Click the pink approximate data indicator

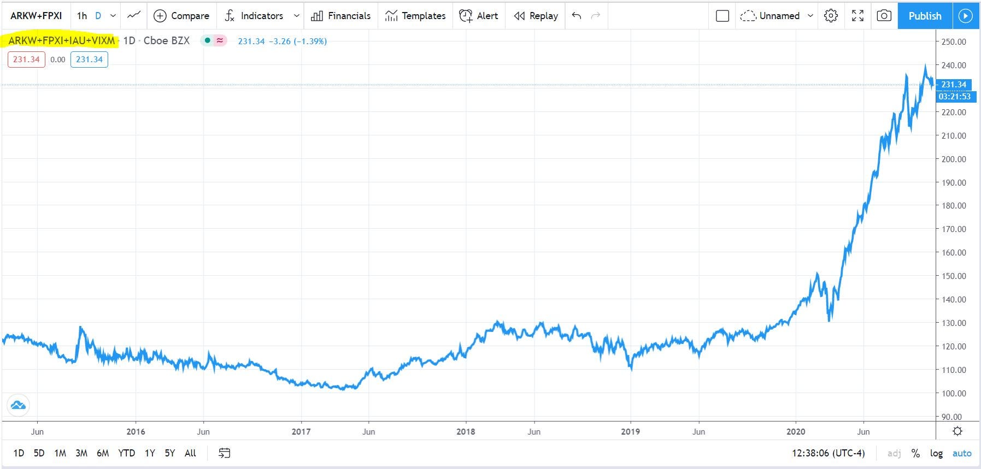click(220, 40)
